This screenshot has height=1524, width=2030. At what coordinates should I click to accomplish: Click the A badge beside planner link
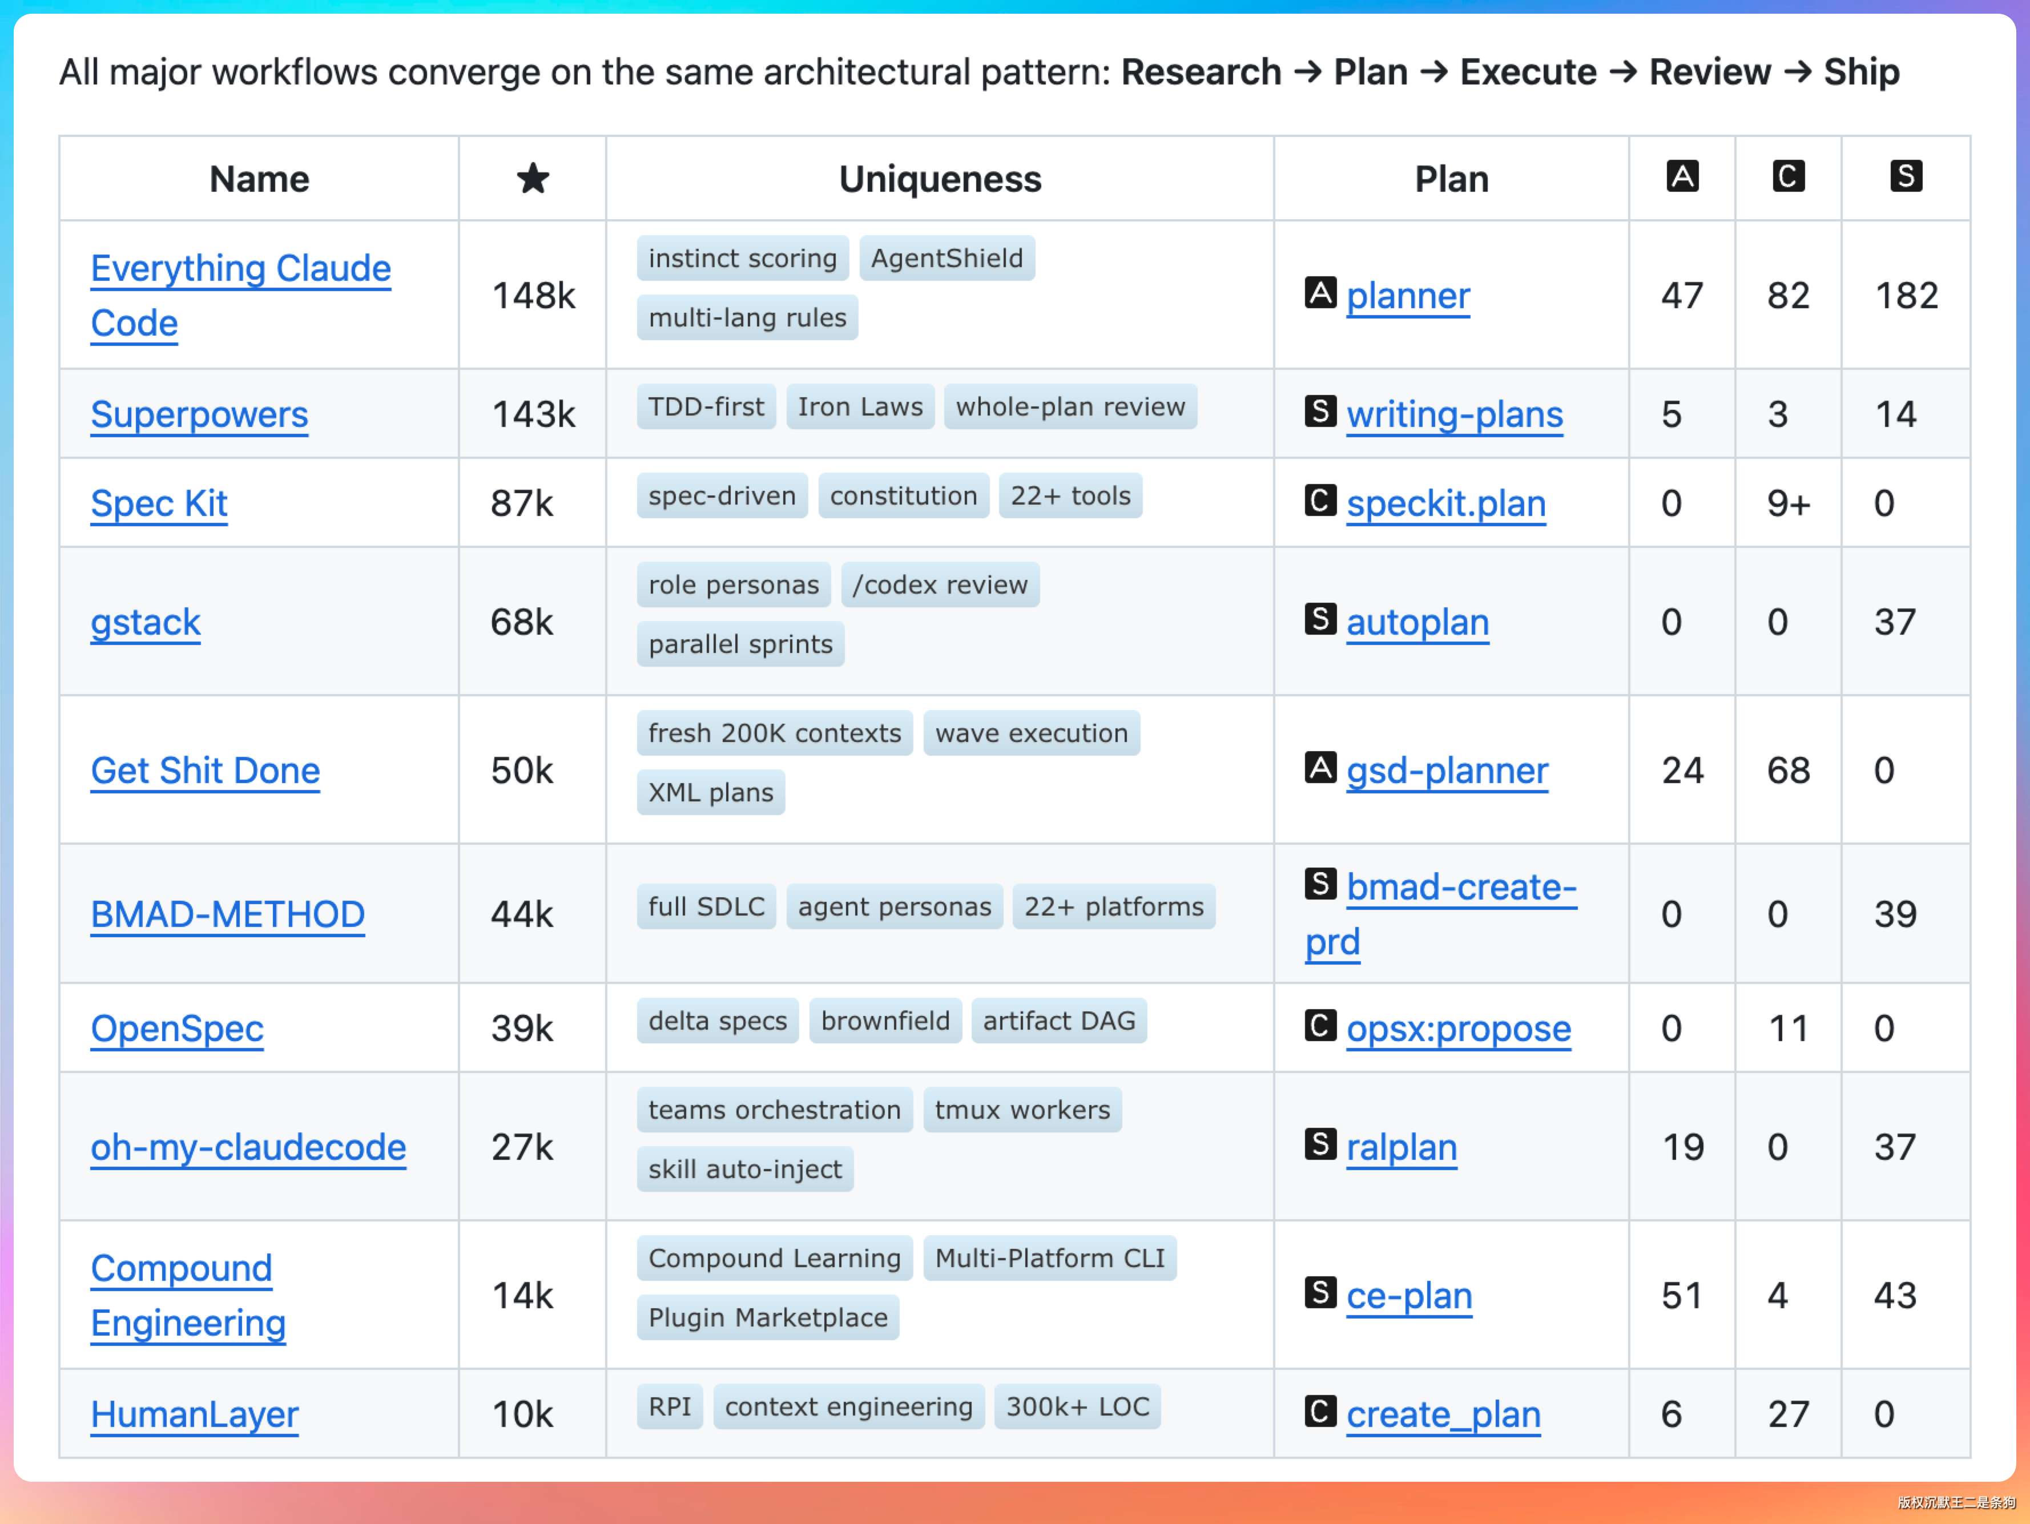[1320, 293]
